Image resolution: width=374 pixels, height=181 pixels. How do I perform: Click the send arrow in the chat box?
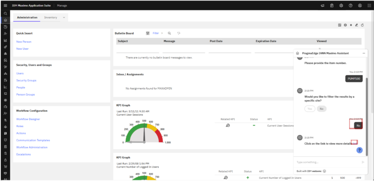point(363,162)
